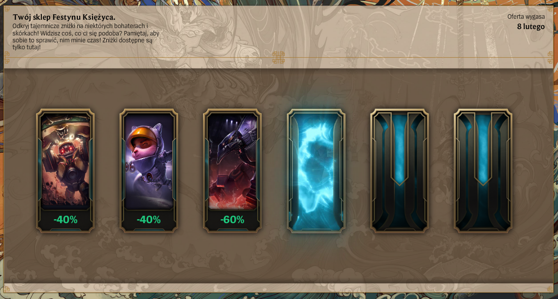This screenshot has height=299, width=558.
Task: Click -40% label under gas mask skin
Action: point(65,220)
